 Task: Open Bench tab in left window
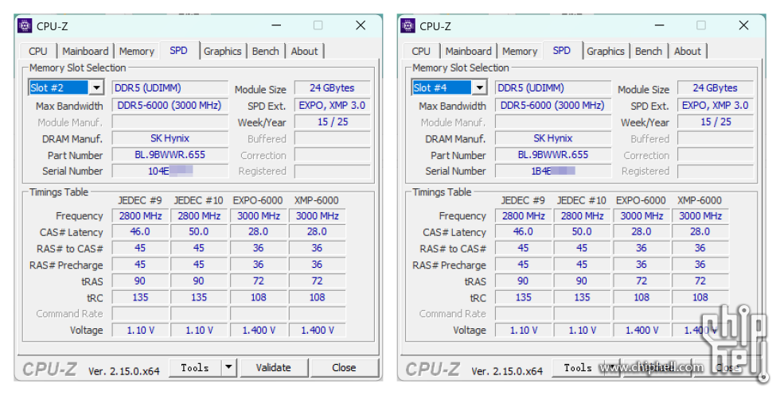(x=265, y=51)
